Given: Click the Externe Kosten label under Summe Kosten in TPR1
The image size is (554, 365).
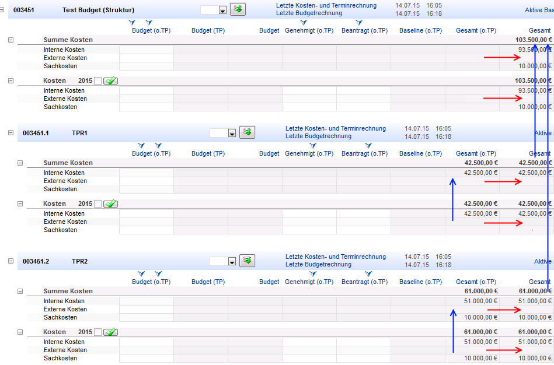Looking at the screenshot, I should 65,181.
